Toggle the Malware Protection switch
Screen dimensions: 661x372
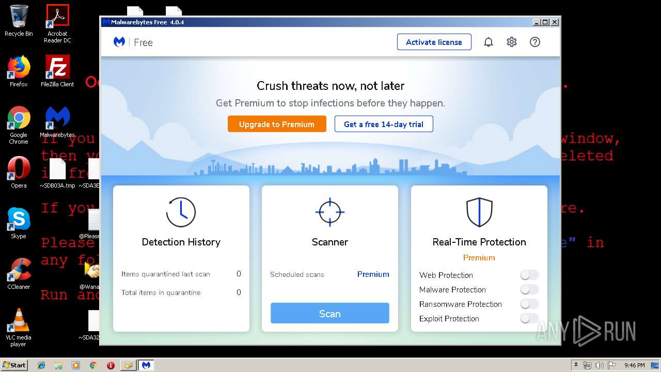tap(529, 289)
